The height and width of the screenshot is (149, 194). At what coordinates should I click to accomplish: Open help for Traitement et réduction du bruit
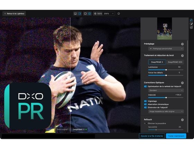pyautogui.click(x=182, y=56)
